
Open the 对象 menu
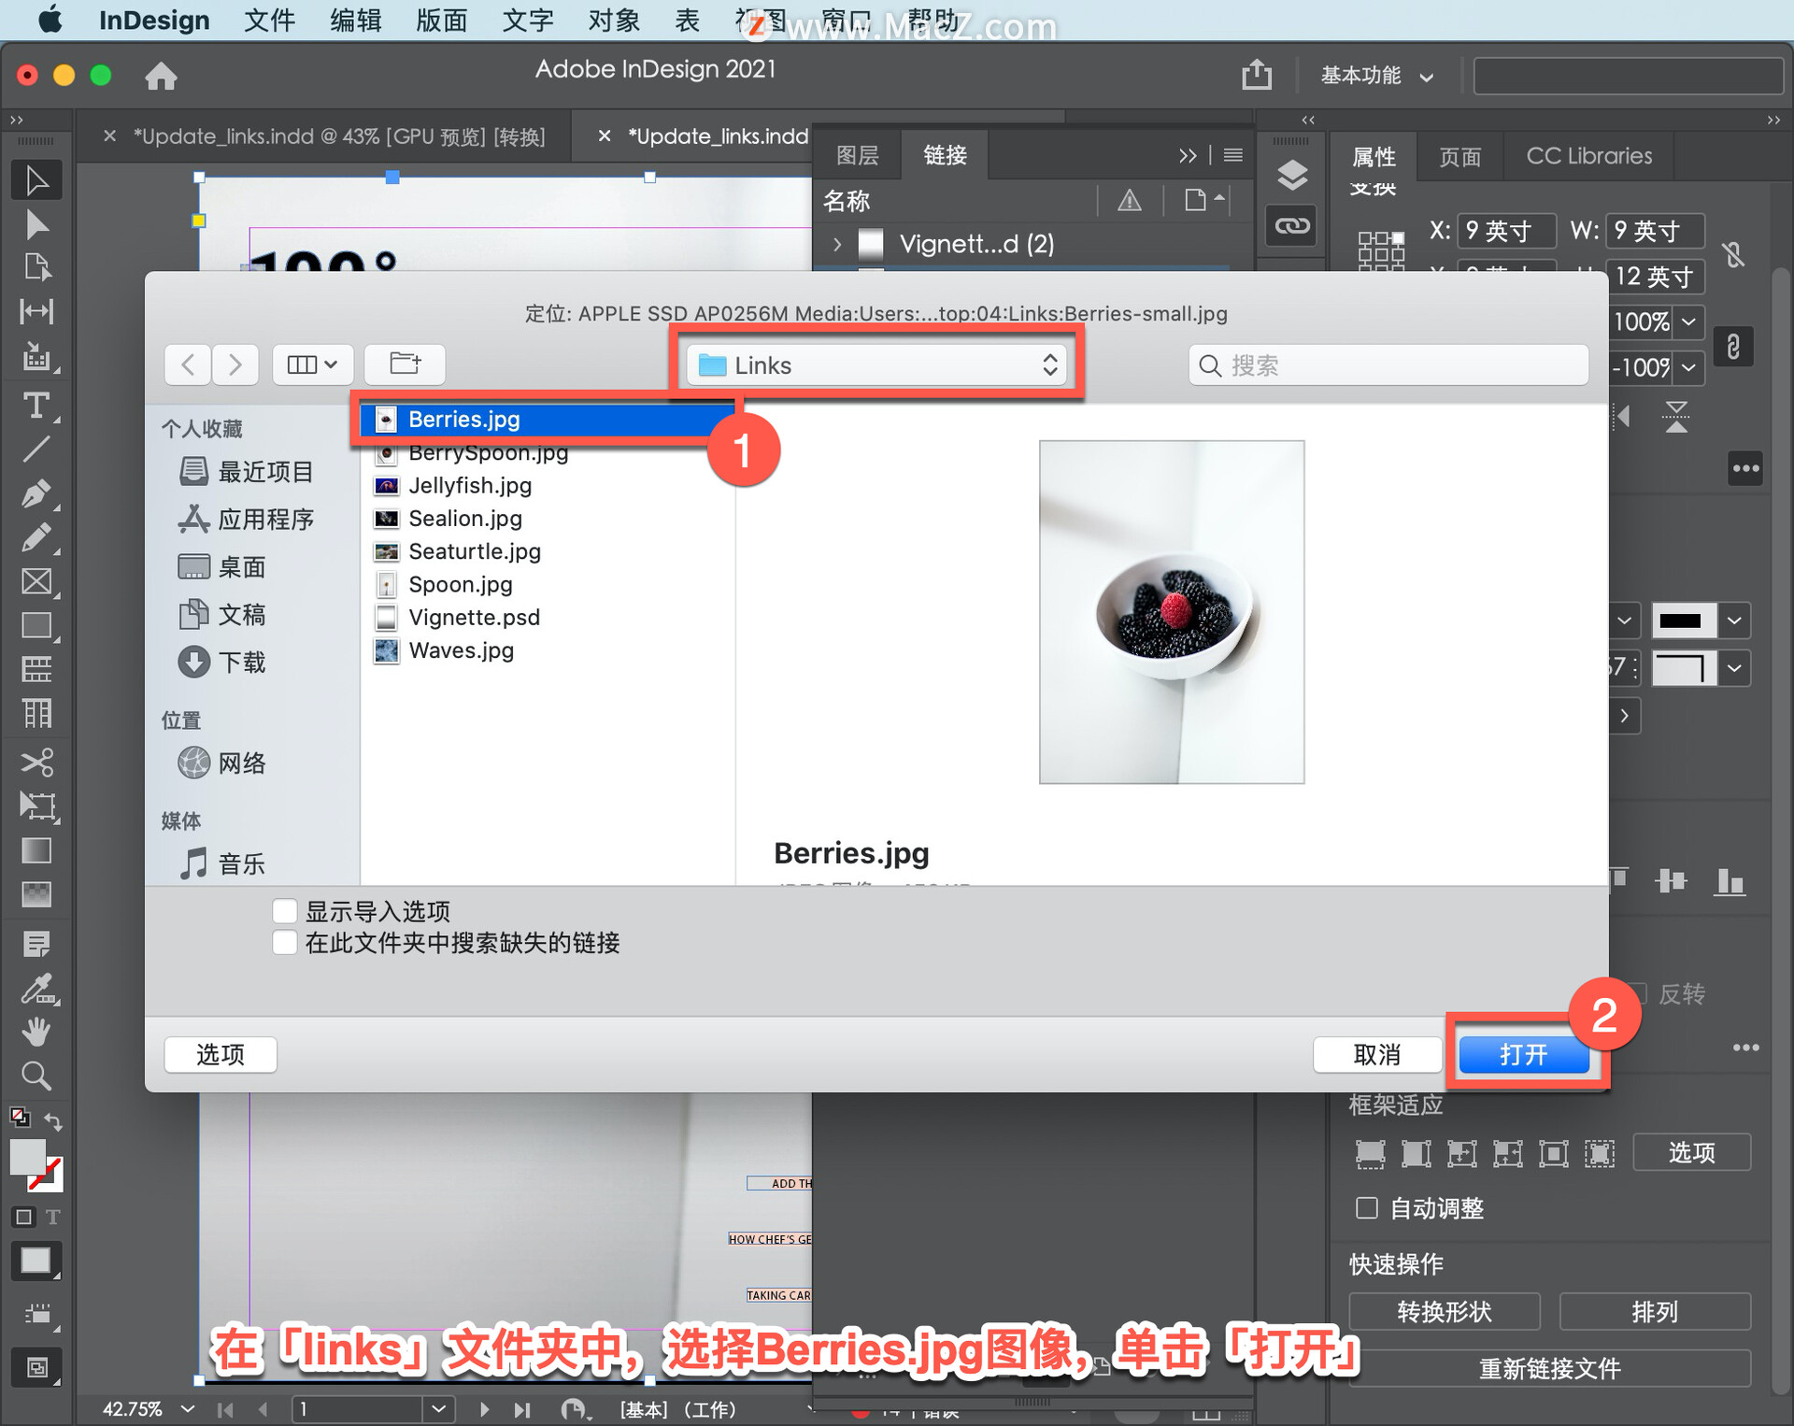click(613, 20)
